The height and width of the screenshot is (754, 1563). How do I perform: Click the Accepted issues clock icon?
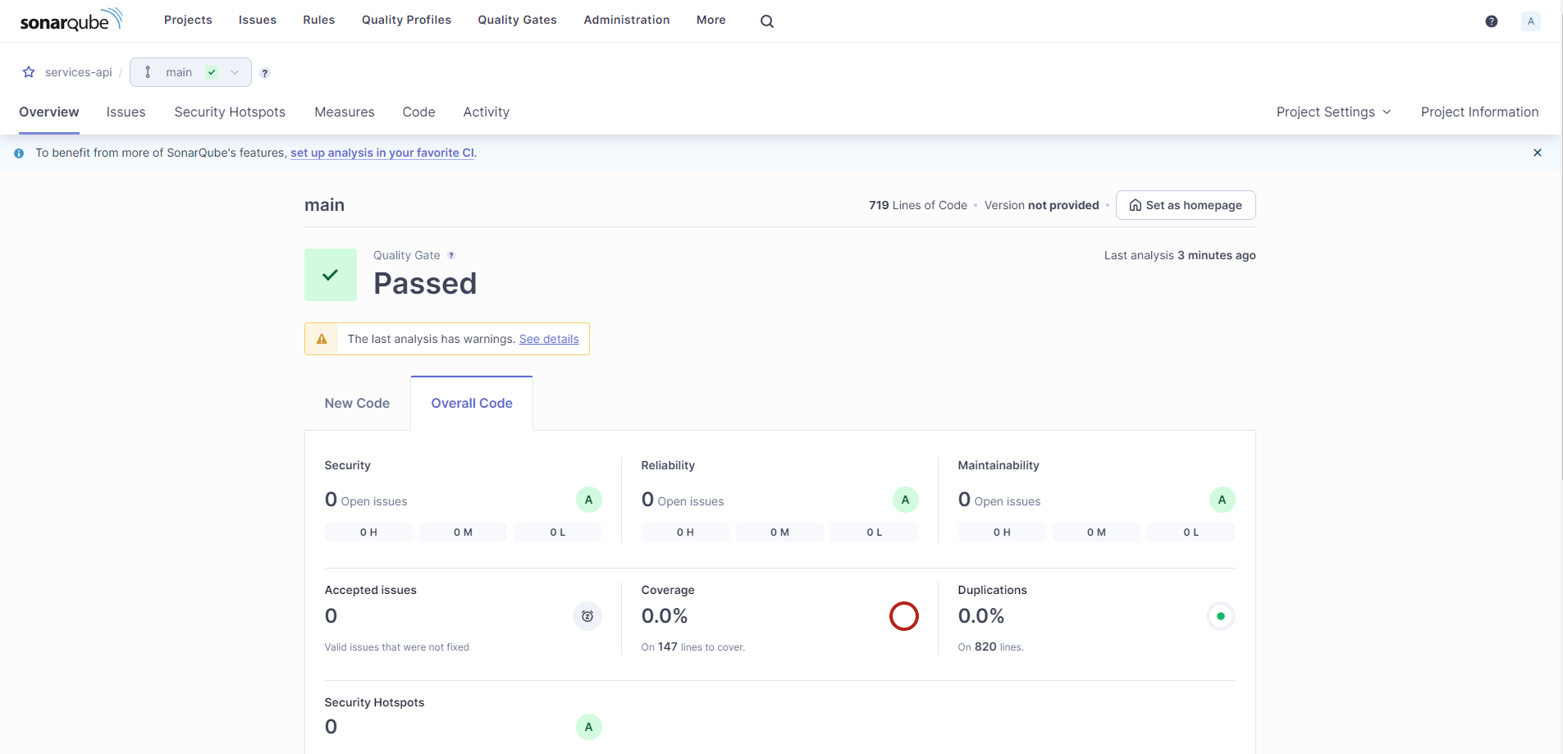click(587, 616)
